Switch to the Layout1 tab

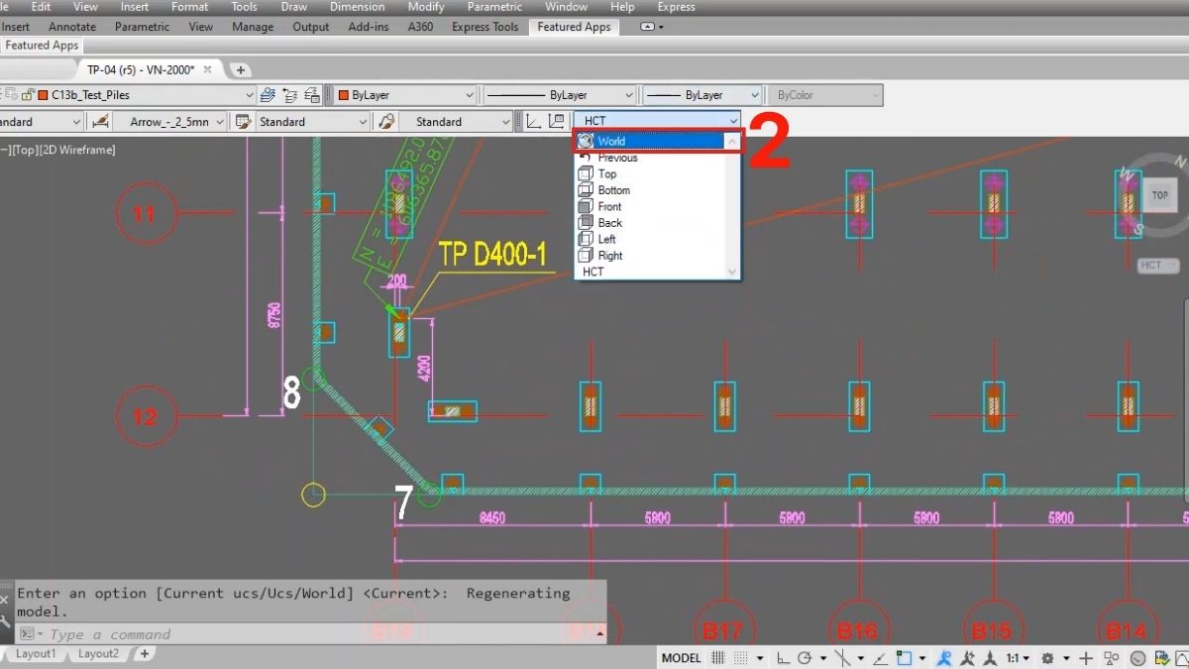click(36, 654)
